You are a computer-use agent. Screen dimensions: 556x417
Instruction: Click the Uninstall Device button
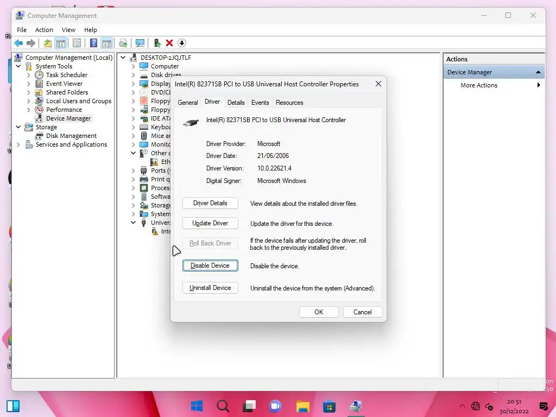[210, 288]
